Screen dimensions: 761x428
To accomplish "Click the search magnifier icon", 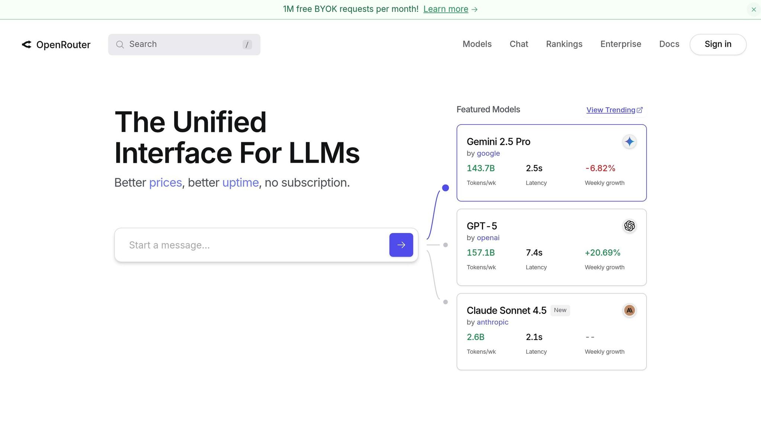I will pyautogui.click(x=120, y=45).
